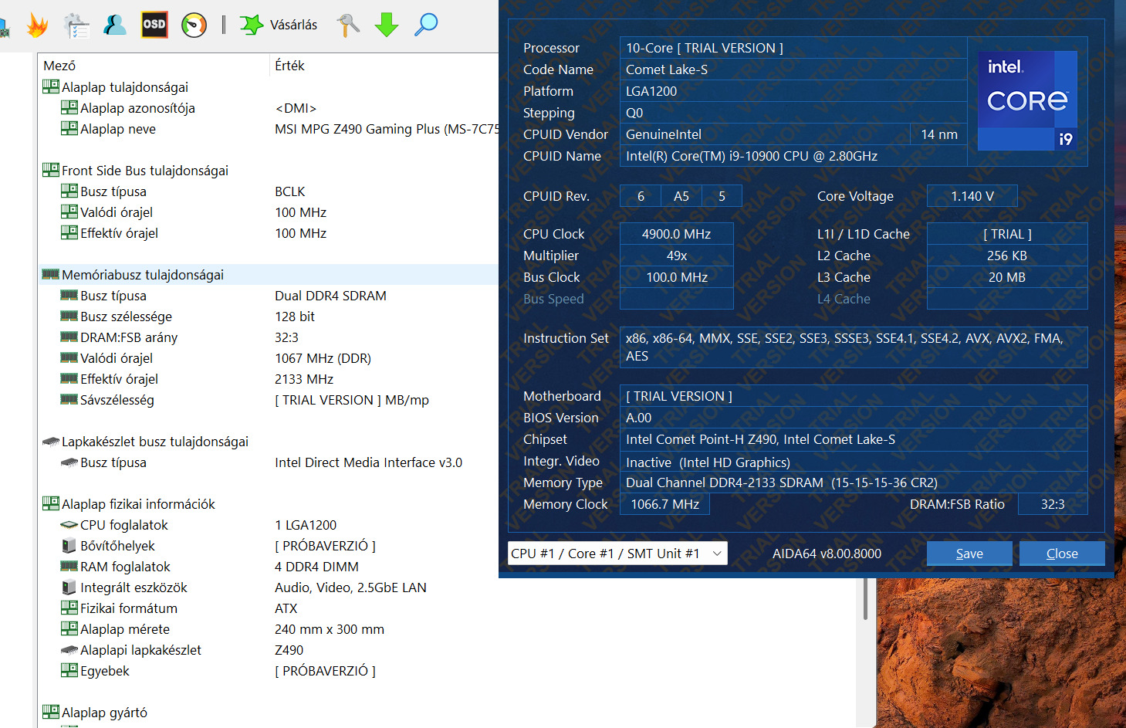Click the L2 Cache 256 KB value
The image size is (1126, 728).
click(1007, 256)
